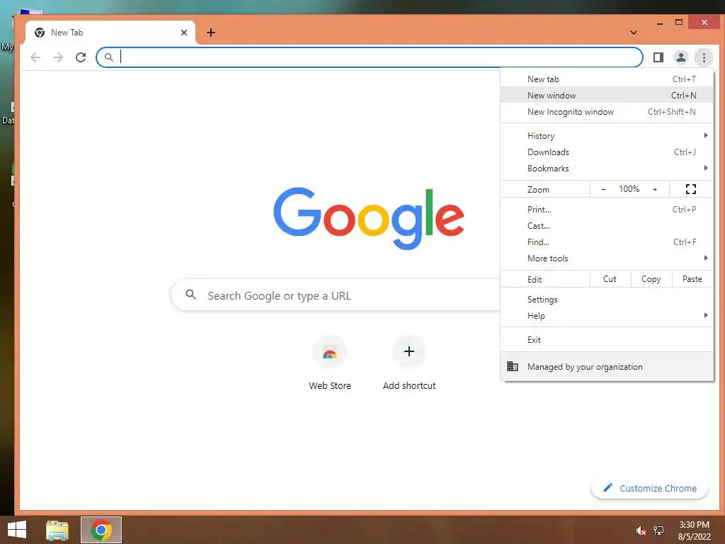Reload the page with refresh icon
The height and width of the screenshot is (544, 725).
pyautogui.click(x=81, y=57)
